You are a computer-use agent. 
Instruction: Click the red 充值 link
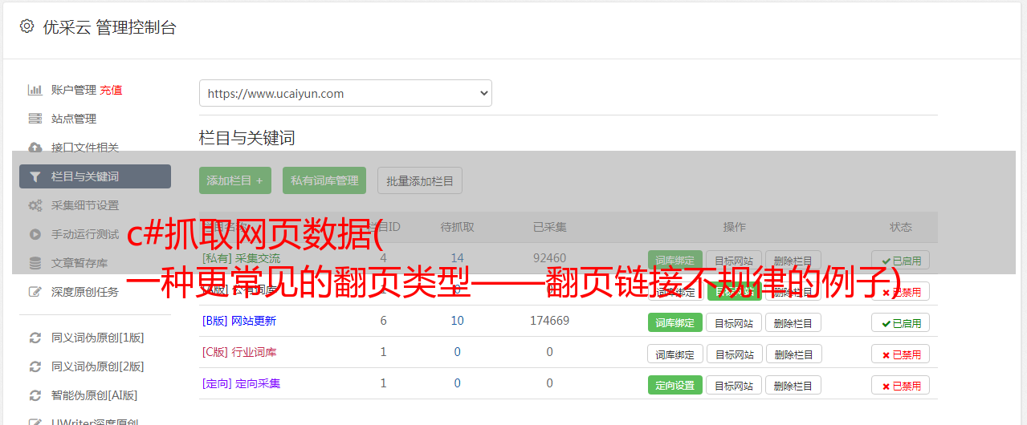point(111,90)
